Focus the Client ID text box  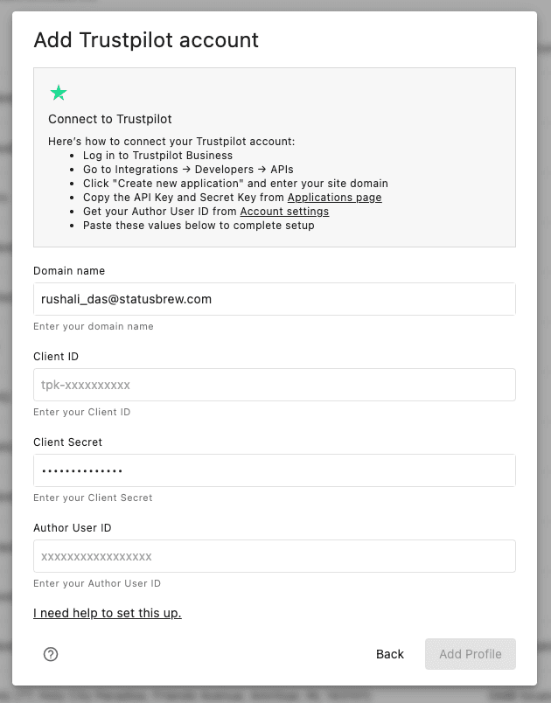[x=274, y=385]
